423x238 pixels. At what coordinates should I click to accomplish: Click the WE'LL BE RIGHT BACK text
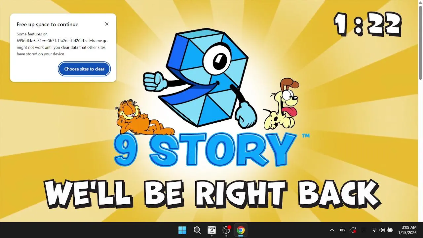point(212,194)
